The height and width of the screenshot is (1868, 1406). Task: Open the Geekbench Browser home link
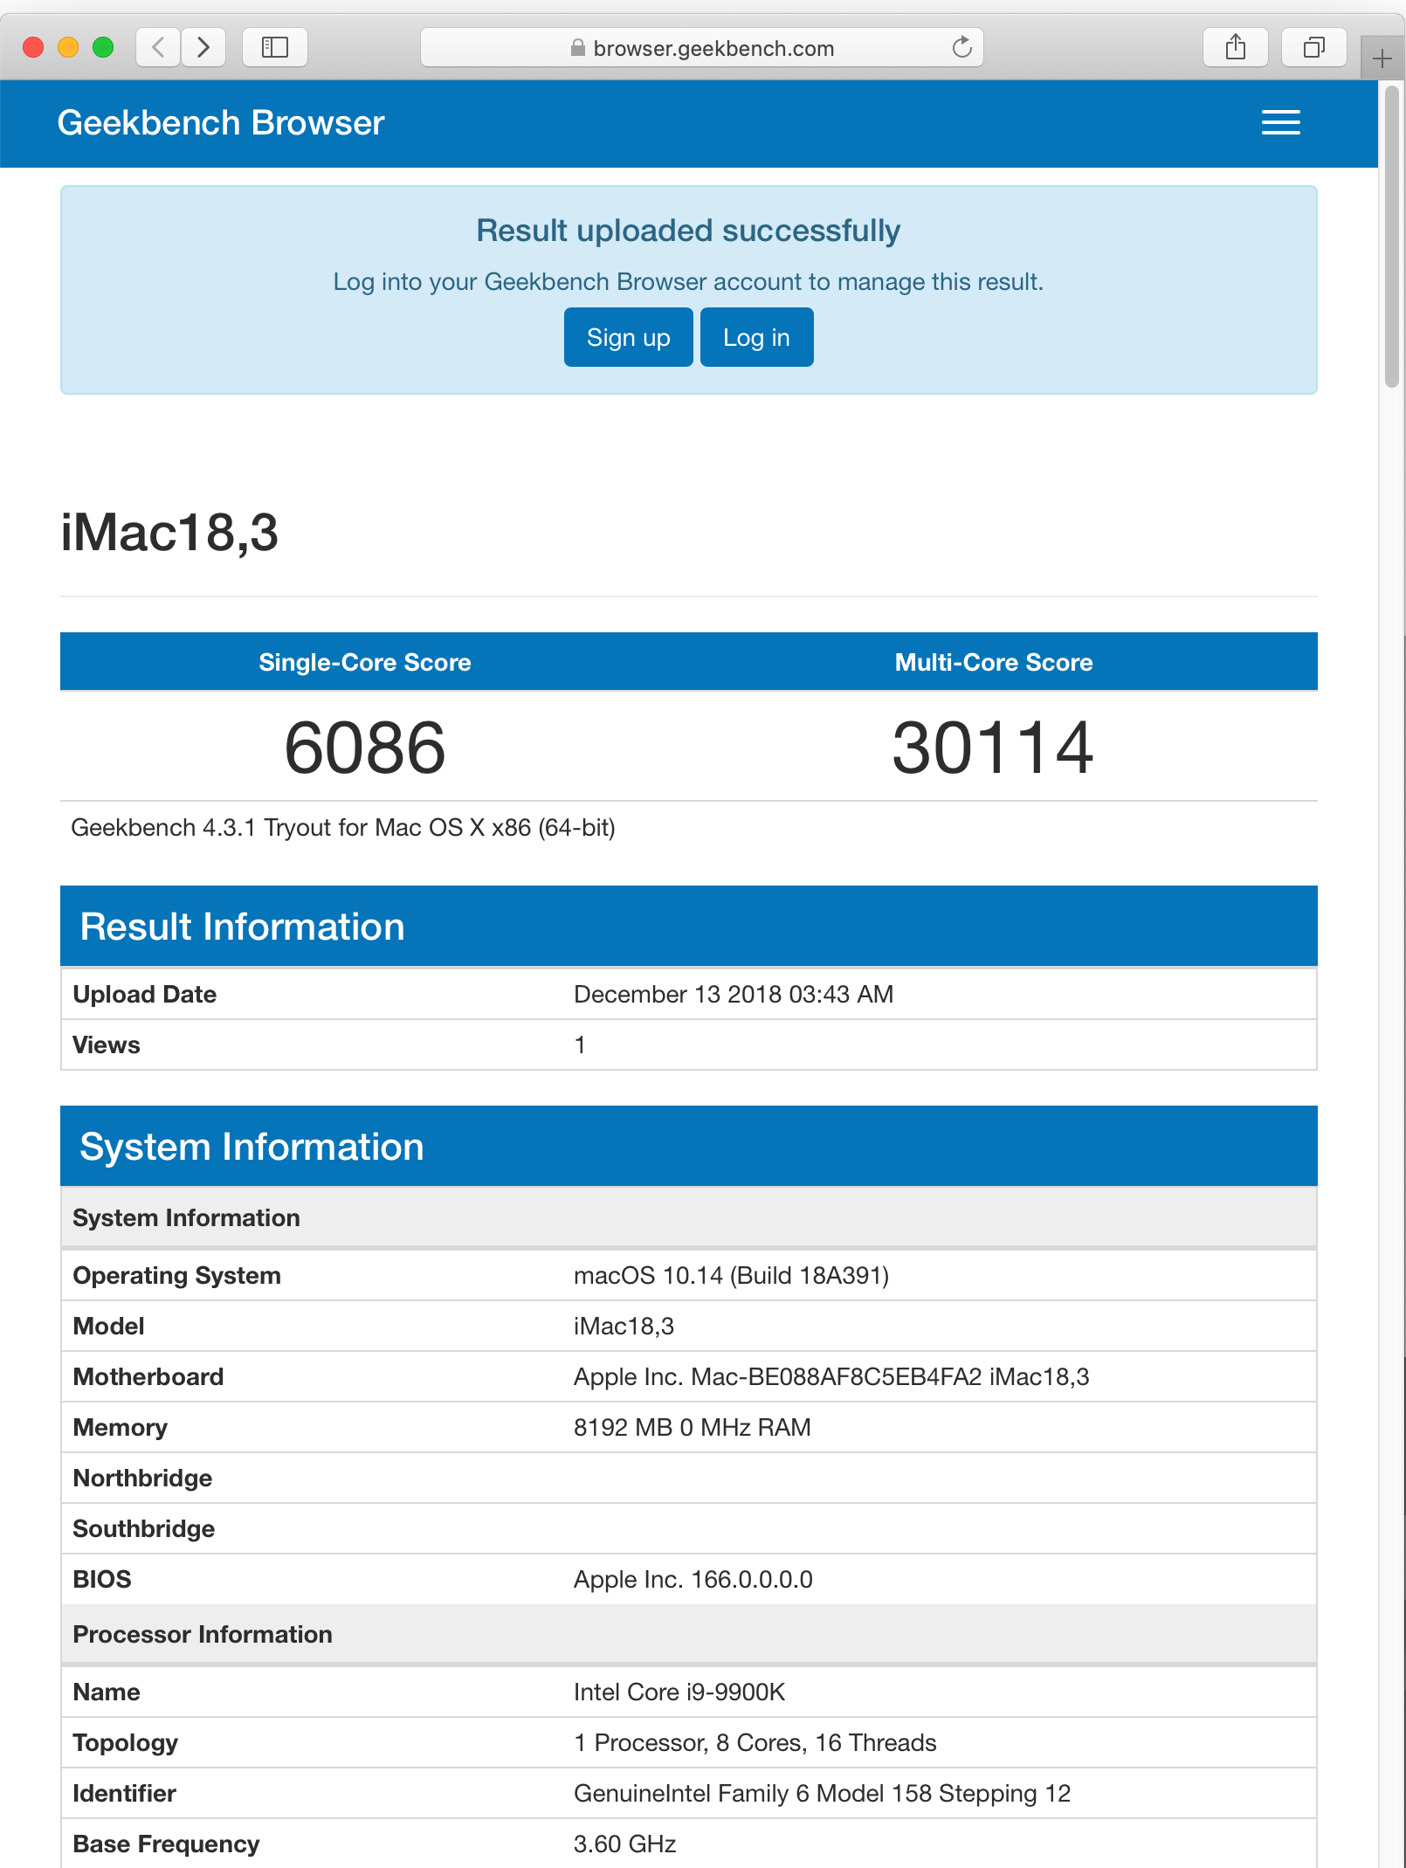(x=221, y=123)
